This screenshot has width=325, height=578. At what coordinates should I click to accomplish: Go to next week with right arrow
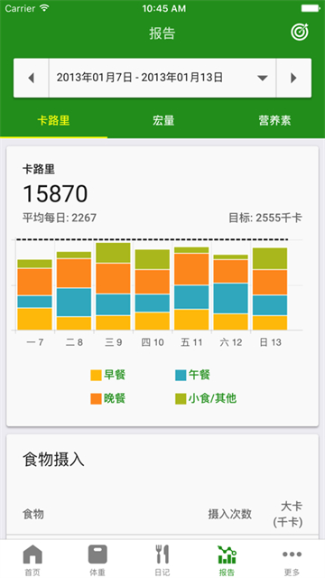293,78
